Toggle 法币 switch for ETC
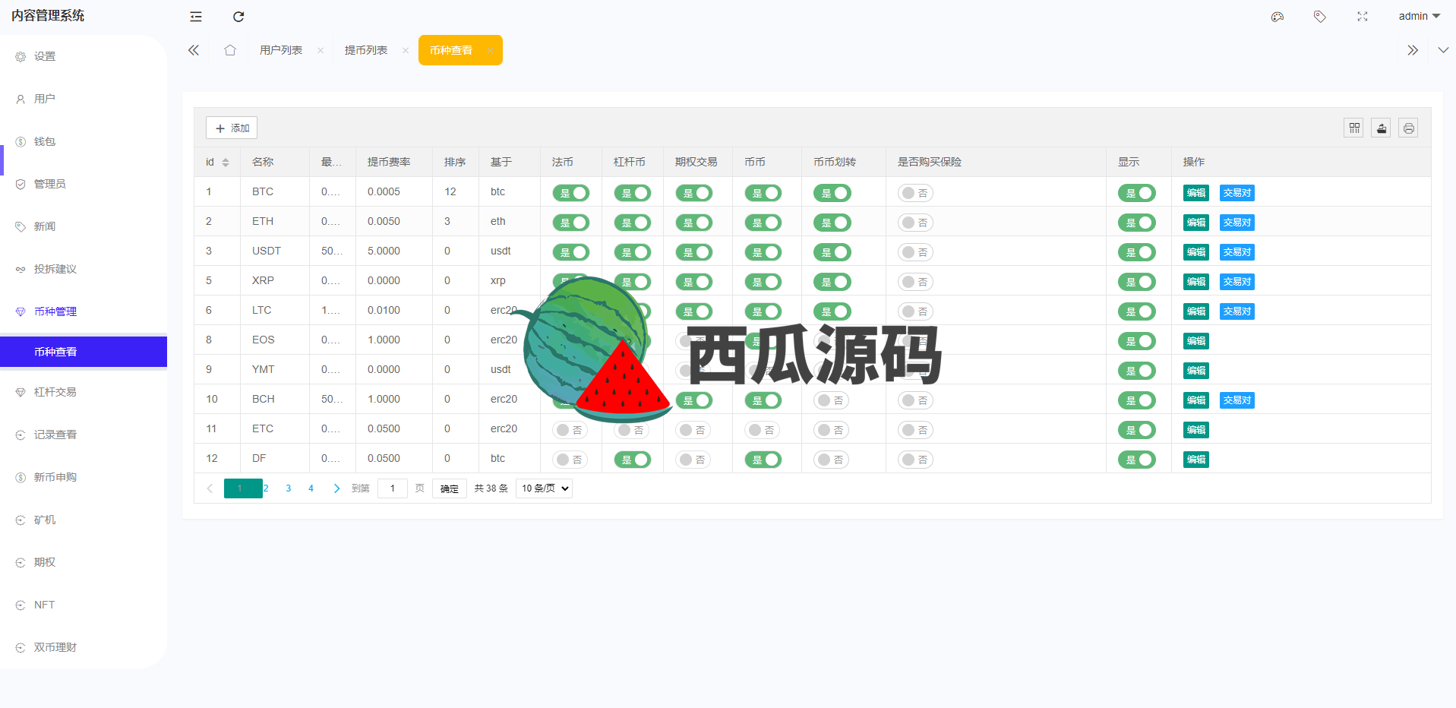 coord(570,430)
